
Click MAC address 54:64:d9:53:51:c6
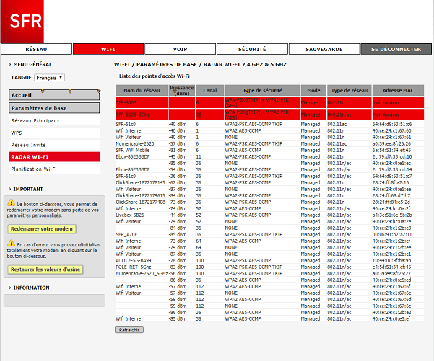tap(392, 124)
